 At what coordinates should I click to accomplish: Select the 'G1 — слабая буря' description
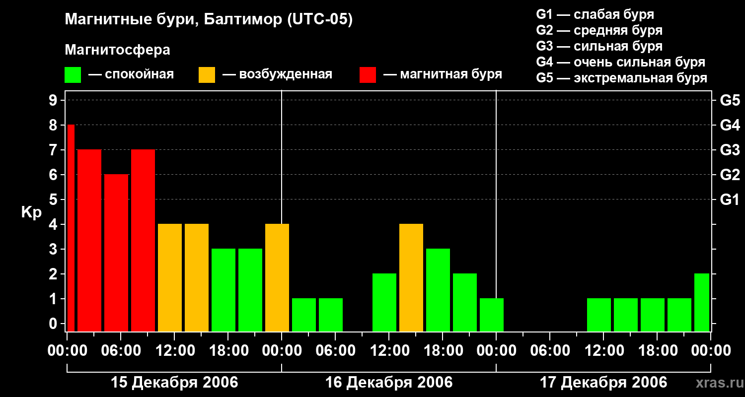click(595, 14)
